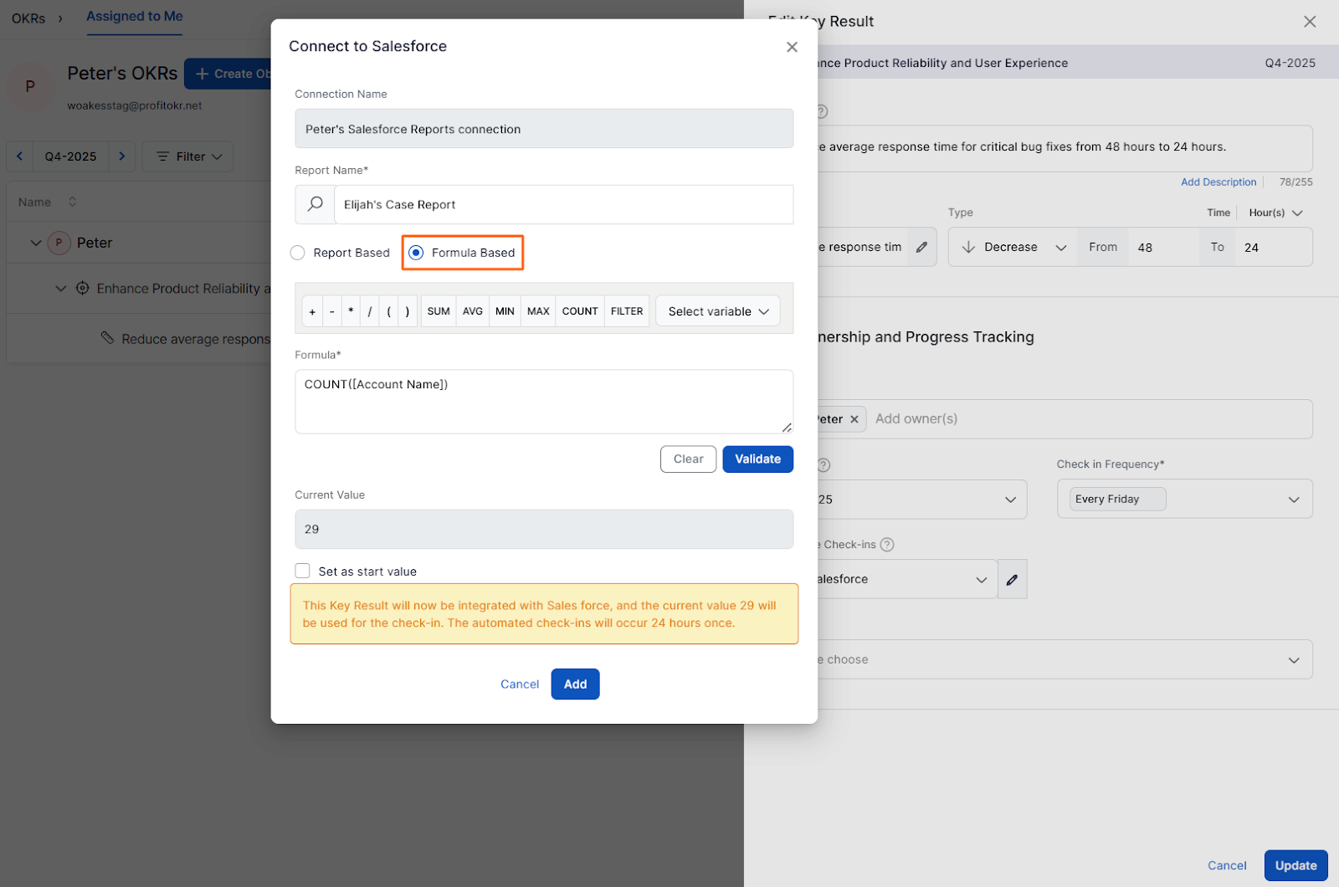Click the pencil icon beside response time metric
This screenshot has height=887, width=1339.
921,247
